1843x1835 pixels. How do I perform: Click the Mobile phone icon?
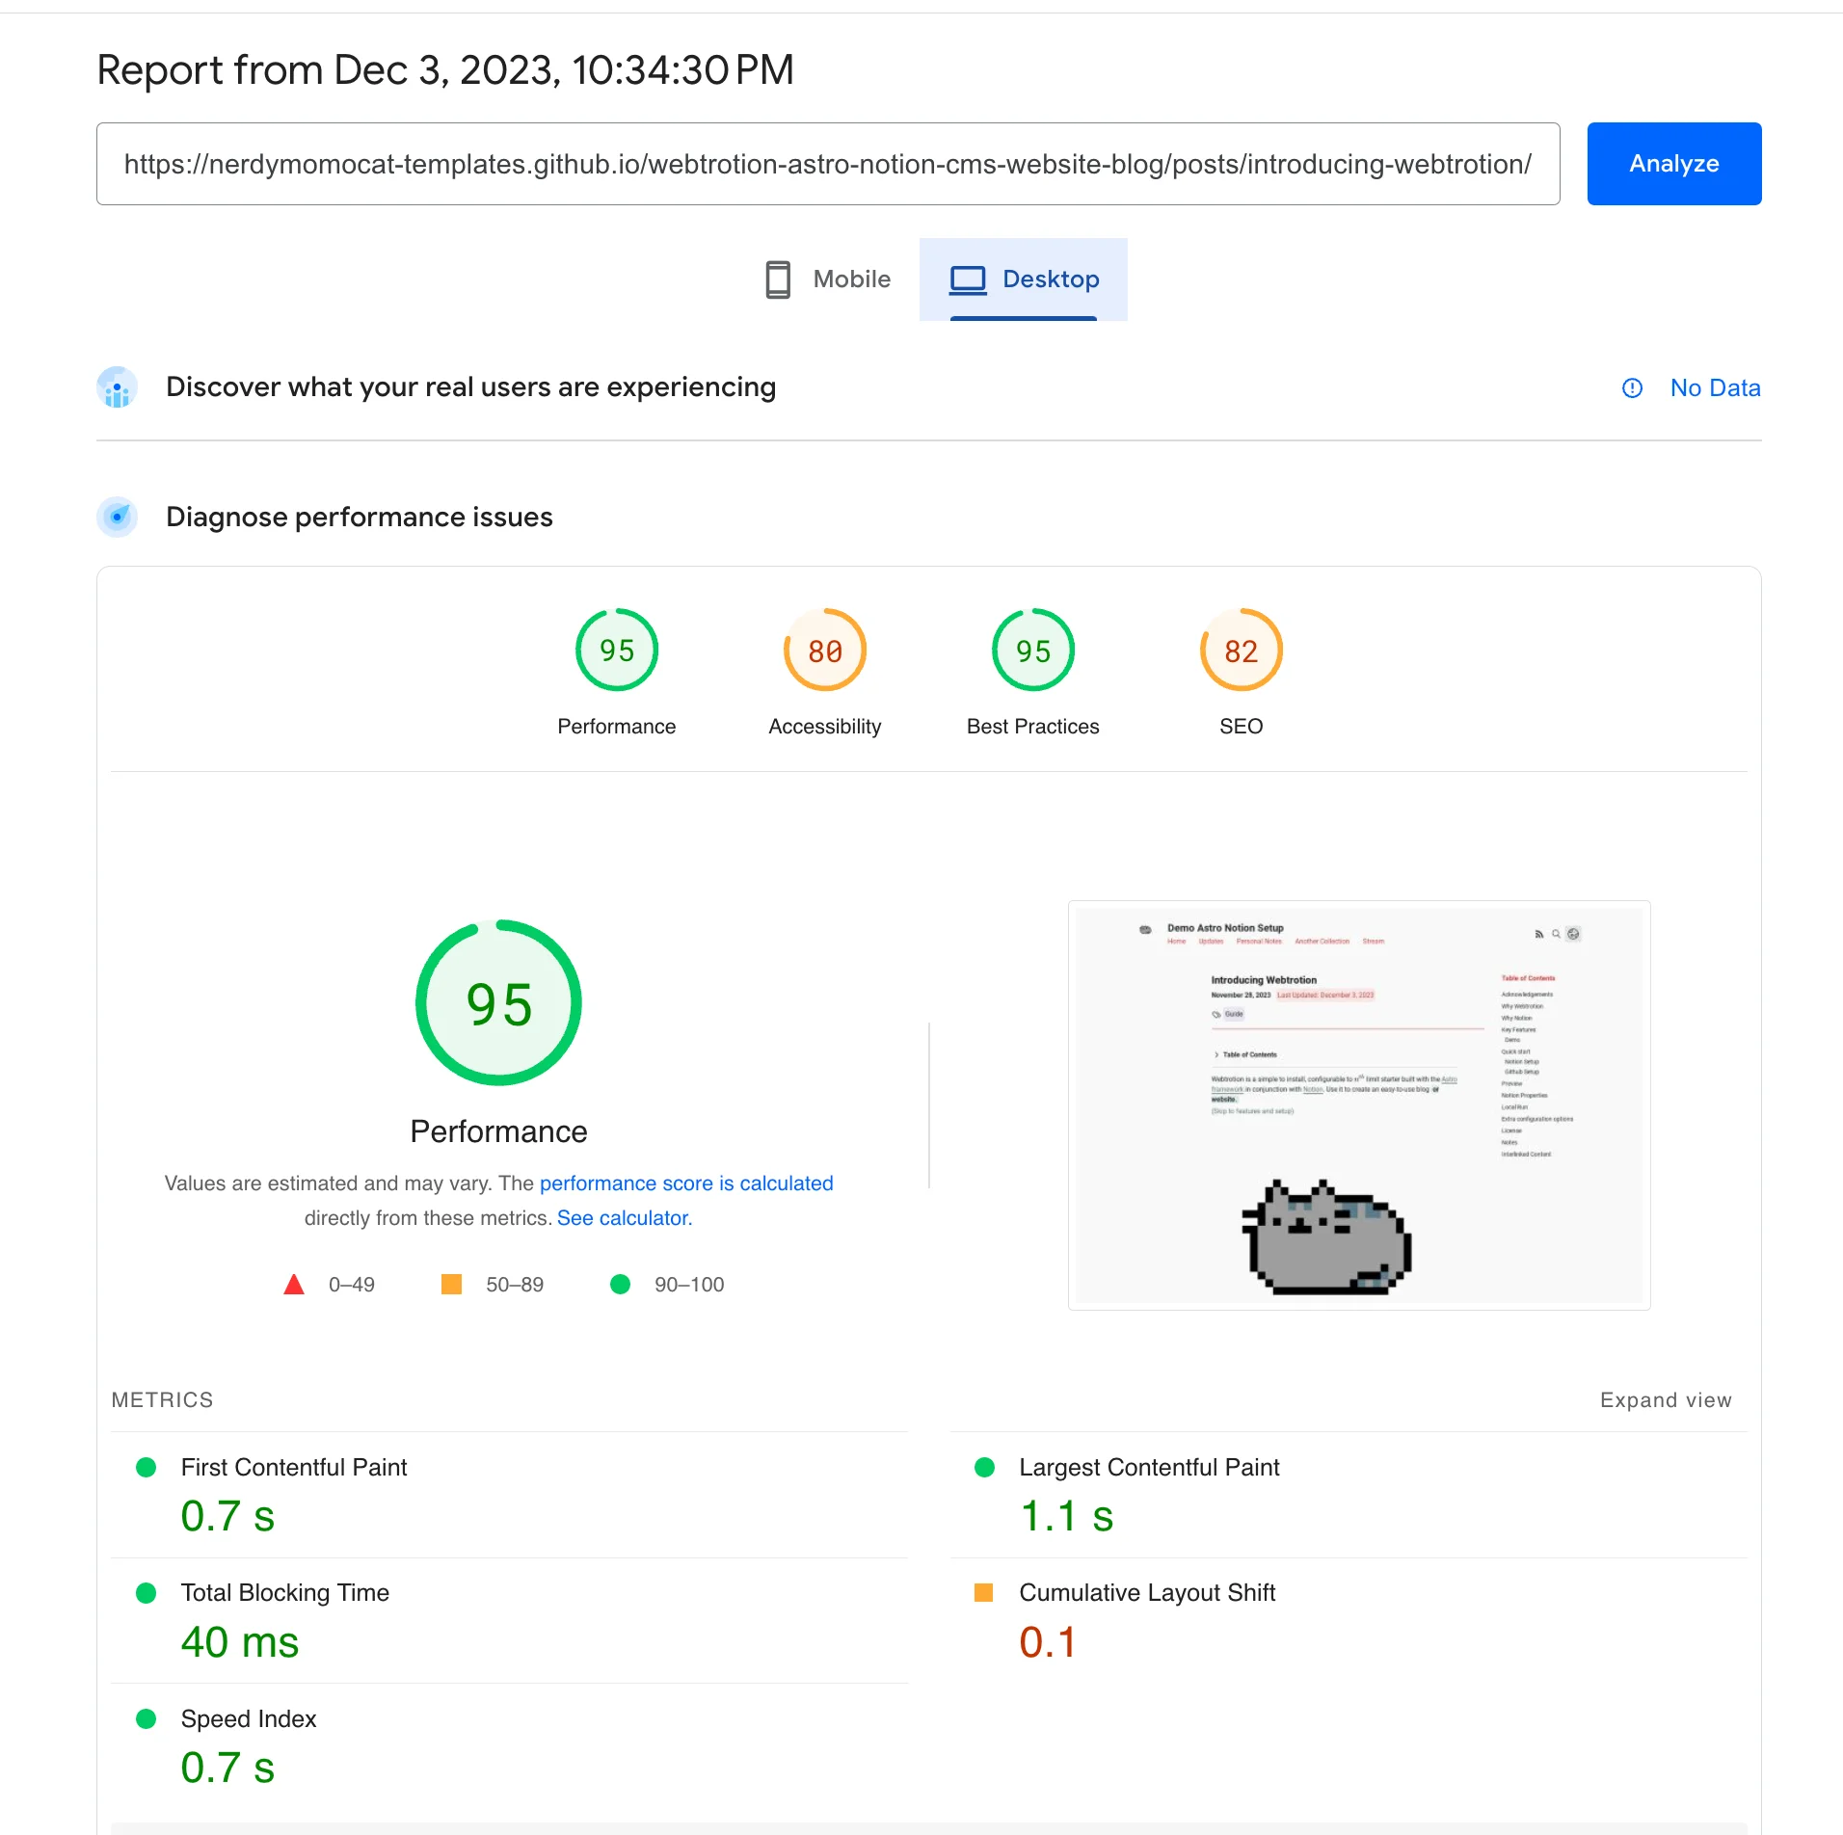tap(778, 279)
